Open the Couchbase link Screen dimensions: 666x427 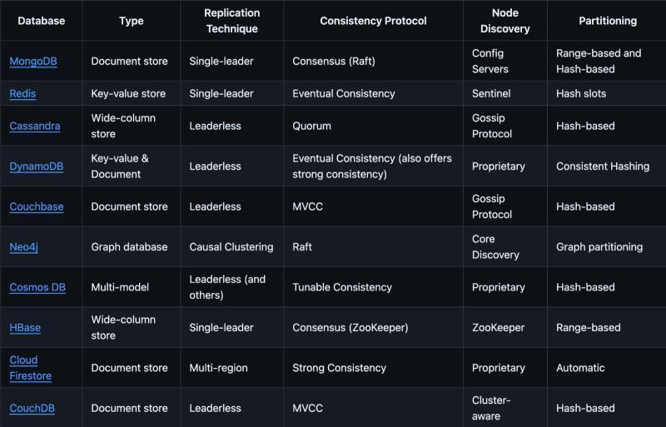37,206
